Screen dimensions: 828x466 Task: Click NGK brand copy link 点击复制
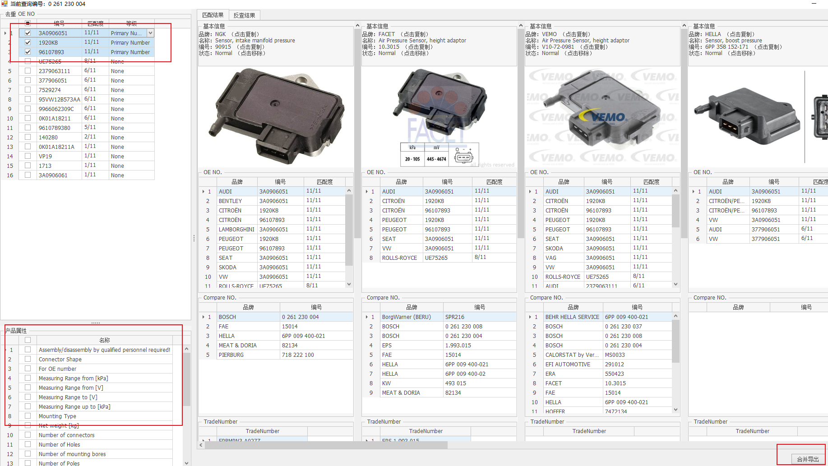tap(245, 34)
